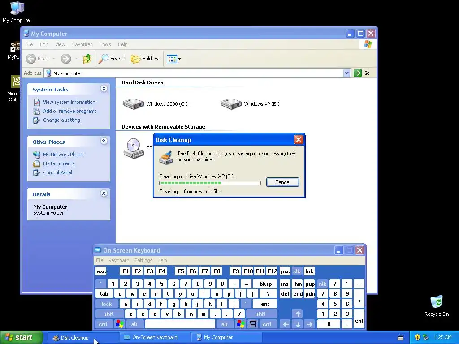Open the Address bar dropdown arrow
Screen dimensions: 459x344
point(346,73)
